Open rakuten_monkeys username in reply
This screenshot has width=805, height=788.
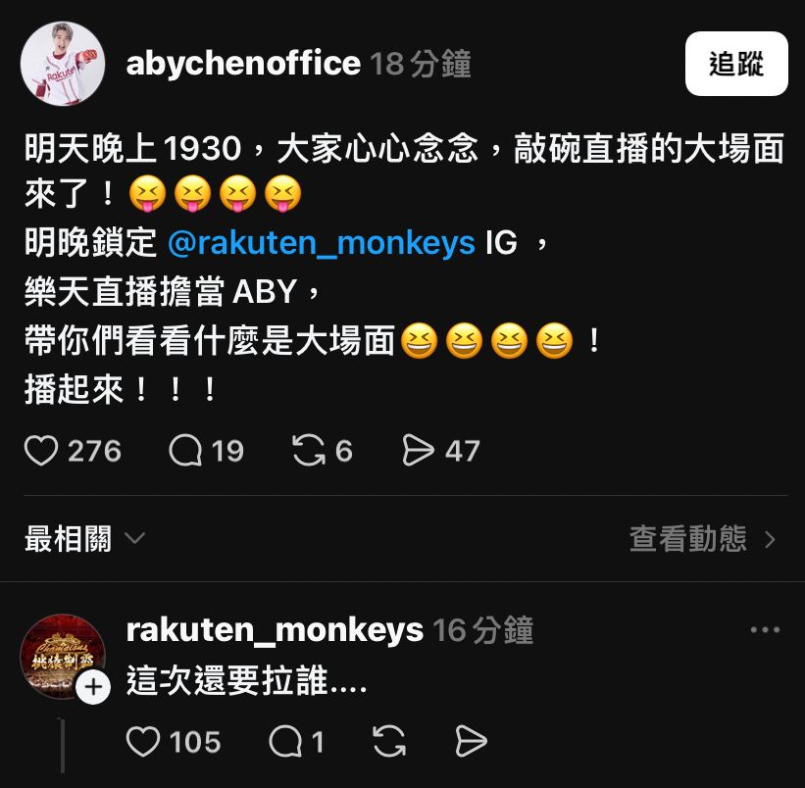click(275, 630)
